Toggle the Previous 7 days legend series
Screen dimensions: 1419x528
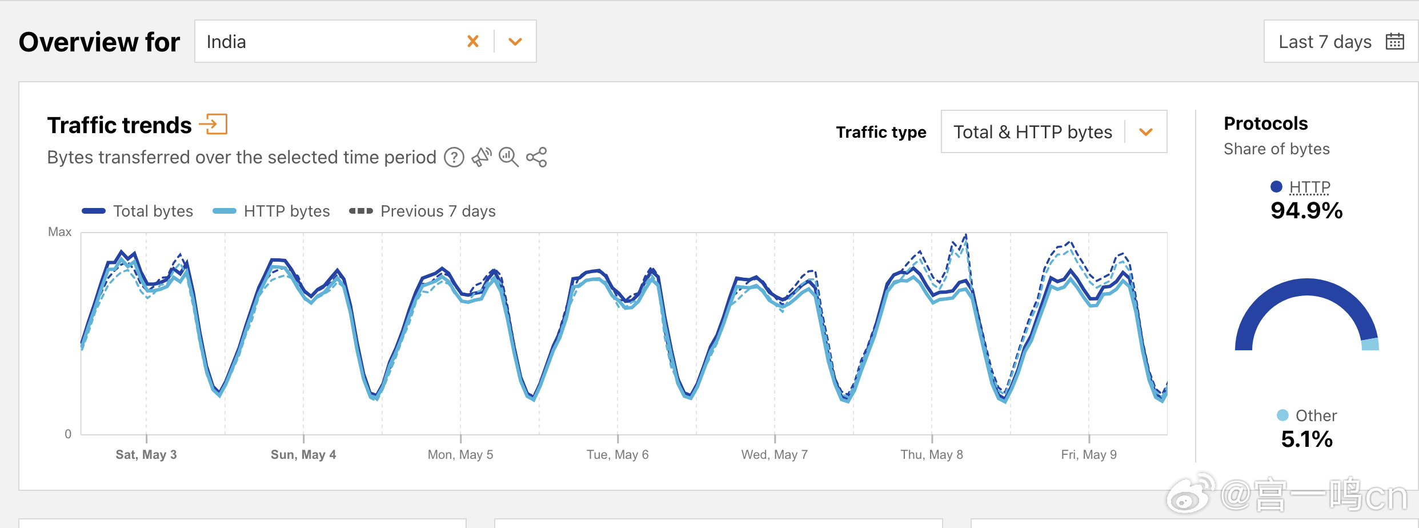(423, 211)
